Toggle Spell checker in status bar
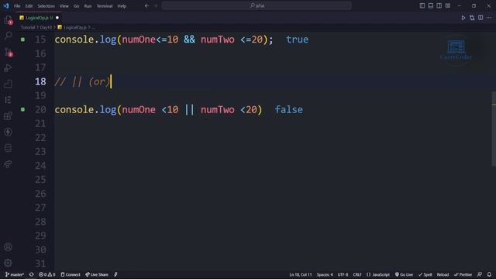The width and height of the screenshot is (496, 279). point(425,274)
